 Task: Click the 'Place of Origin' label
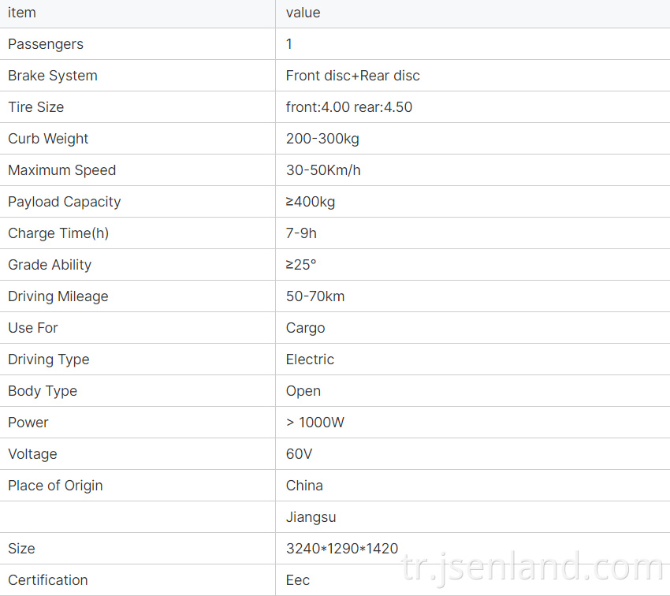[x=55, y=486]
